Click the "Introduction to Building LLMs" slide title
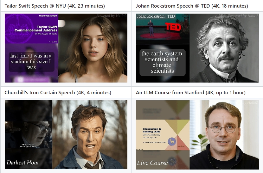263x173 pixels. (x=152, y=130)
